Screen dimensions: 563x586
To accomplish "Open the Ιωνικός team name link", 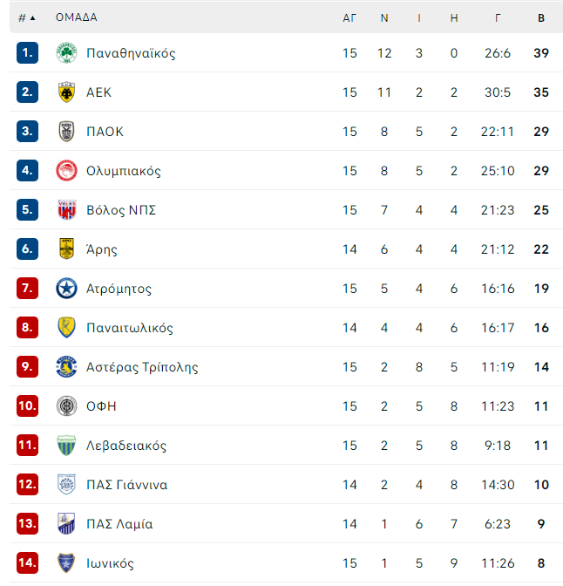I will 110,563.
